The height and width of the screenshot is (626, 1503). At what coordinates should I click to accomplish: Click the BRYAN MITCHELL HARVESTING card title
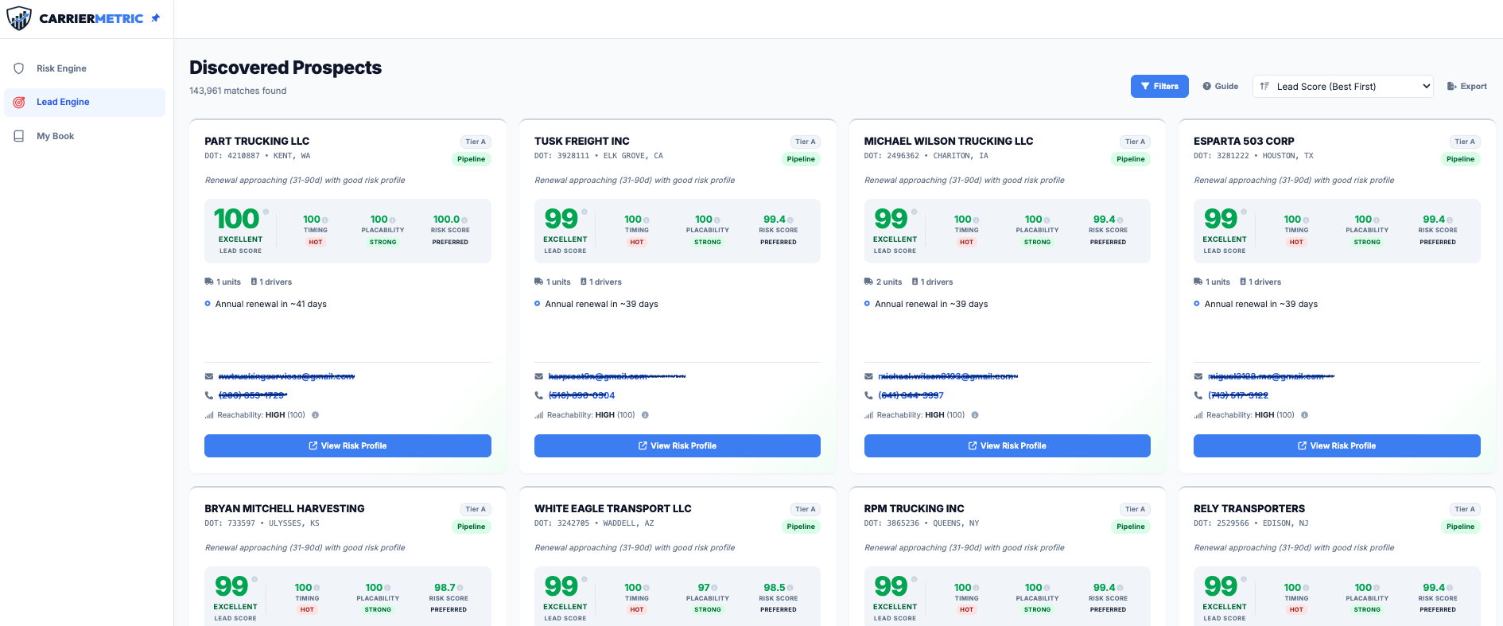(285, 508)
